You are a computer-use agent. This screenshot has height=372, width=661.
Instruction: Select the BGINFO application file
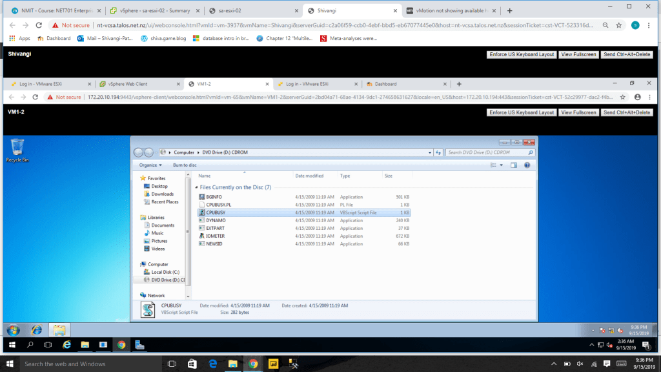(x=214, y=196)
